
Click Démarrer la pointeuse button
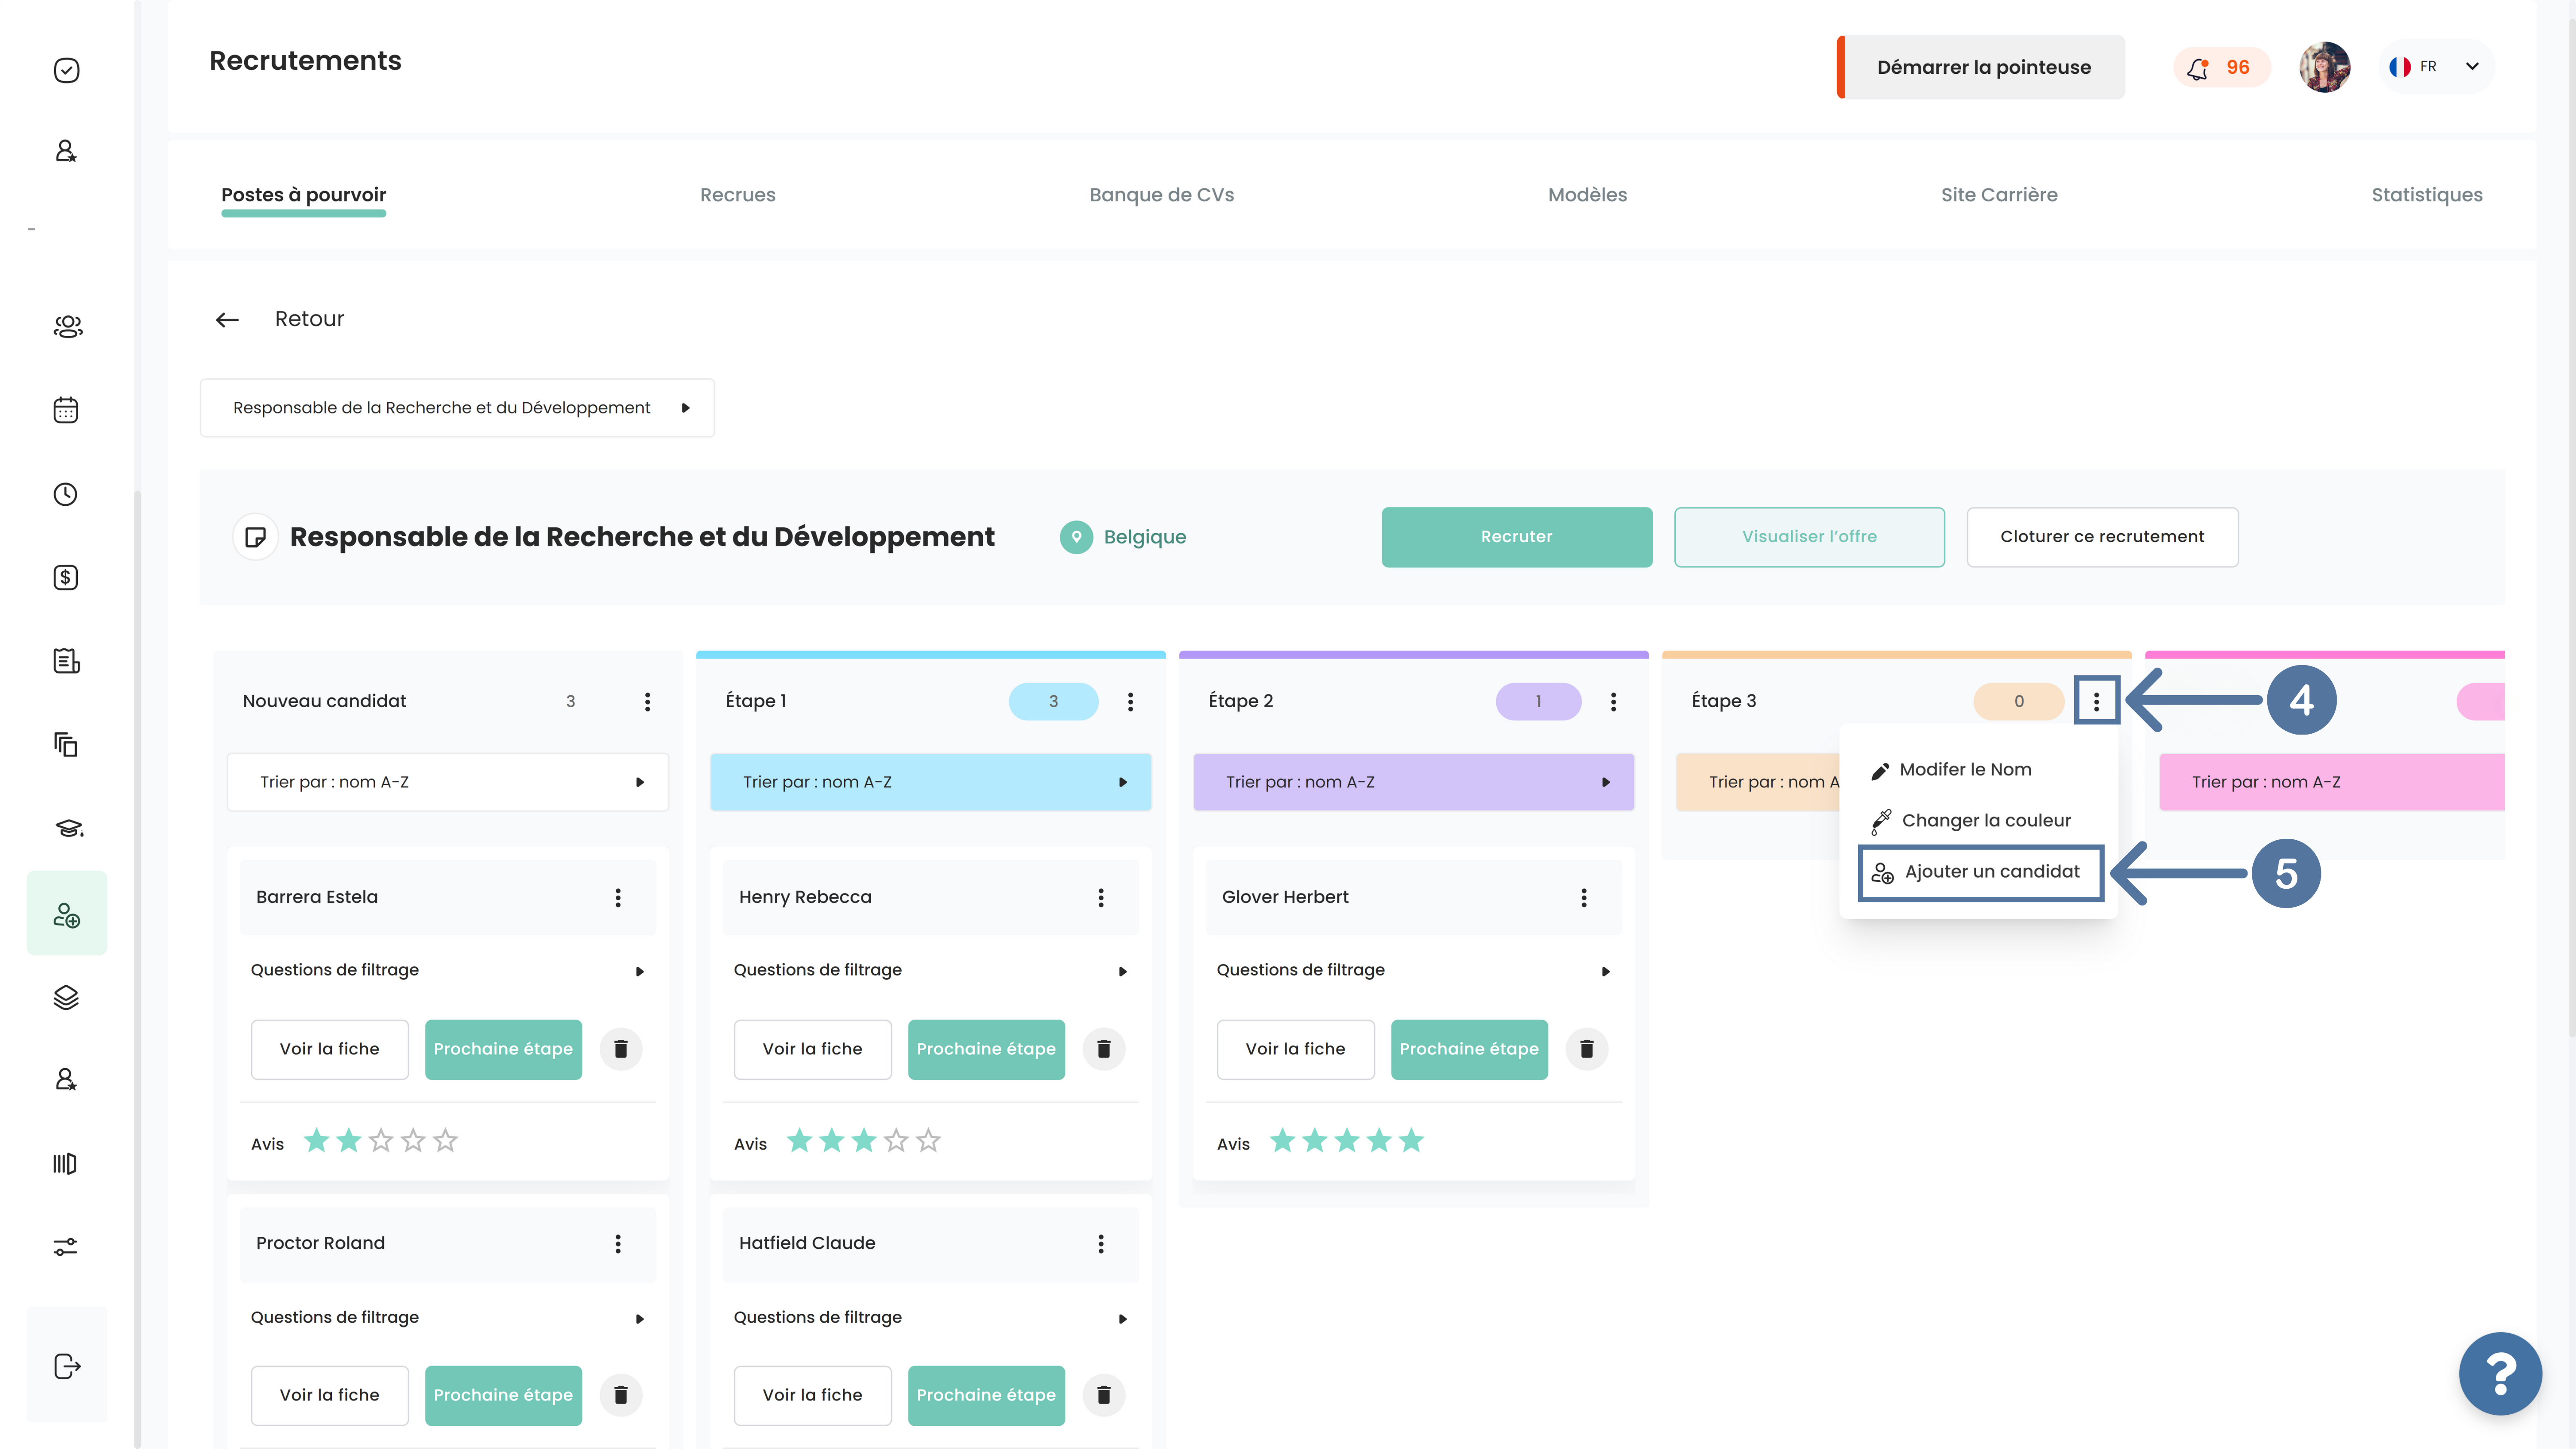[x=1981, y=67]
